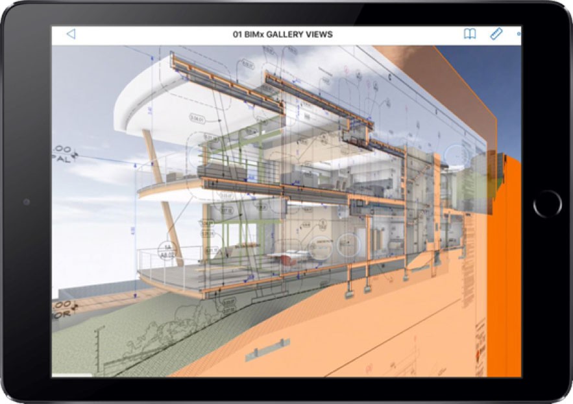573x404 pixels.
Task: Open more options at top-right edge
Action: pos(518,34)
